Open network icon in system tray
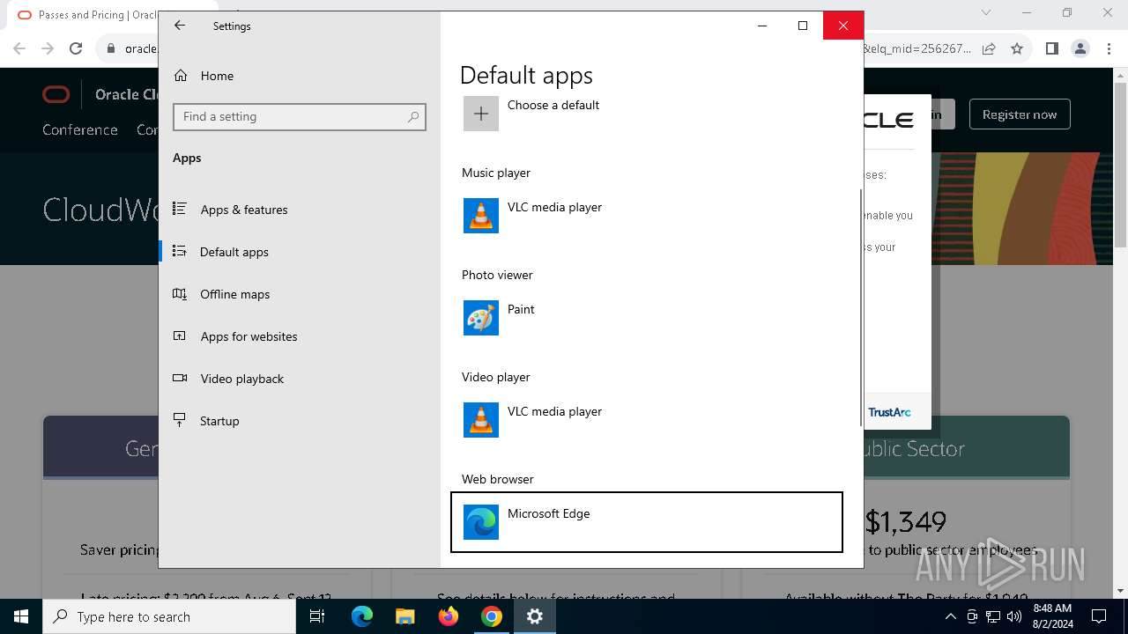Viewport: 1128px width, 634px height. [x=993, y=616]
